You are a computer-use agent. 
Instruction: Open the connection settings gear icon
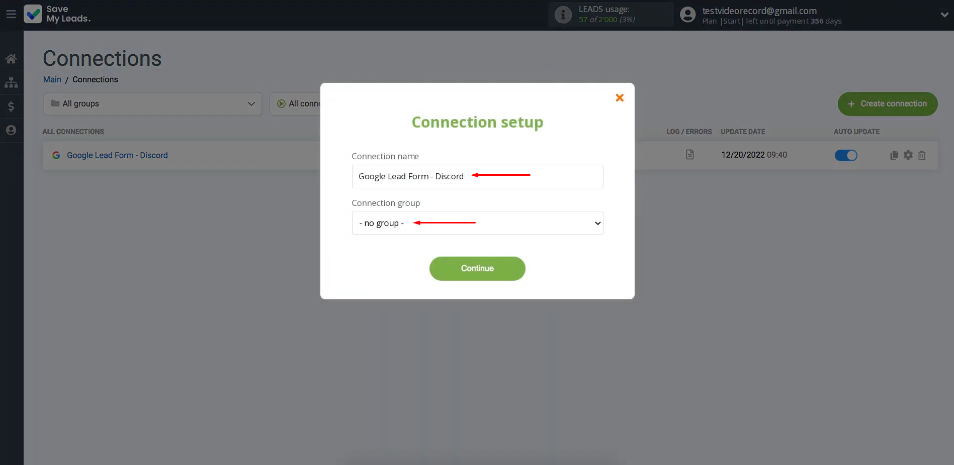click(908, 155)
